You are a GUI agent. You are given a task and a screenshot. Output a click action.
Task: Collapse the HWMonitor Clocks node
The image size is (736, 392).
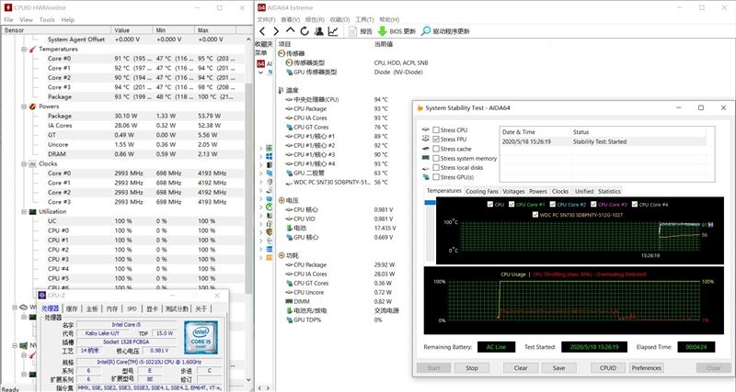24,164
